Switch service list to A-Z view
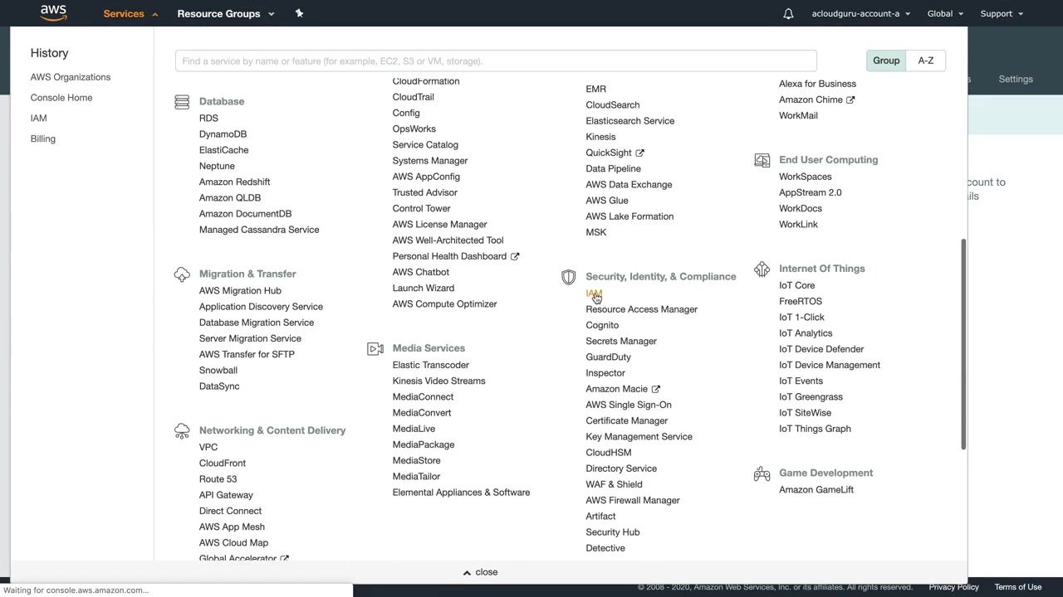The image size is (1063, 597). (926, 61)
